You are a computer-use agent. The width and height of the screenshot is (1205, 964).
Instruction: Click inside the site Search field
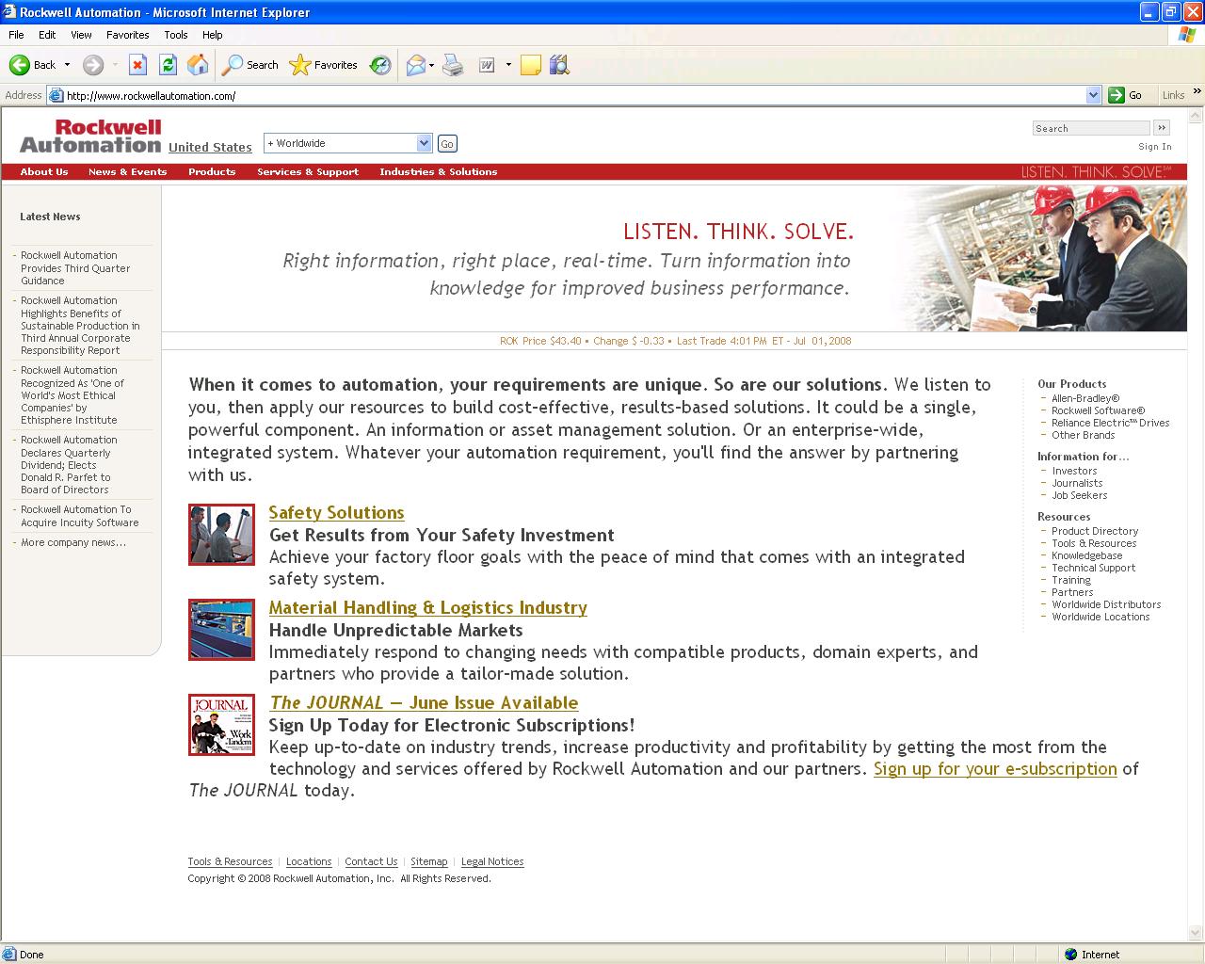[x=1091, y=128]
